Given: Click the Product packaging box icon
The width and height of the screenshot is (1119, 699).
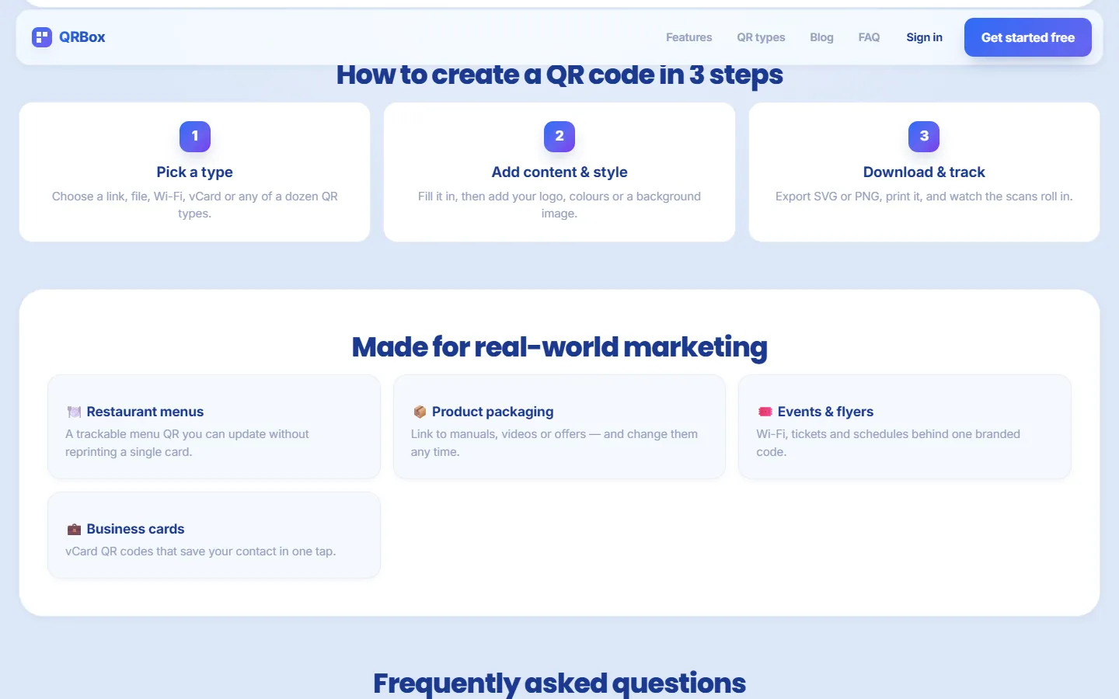Looking at the screenshot, I should click(x=420, y=412).
